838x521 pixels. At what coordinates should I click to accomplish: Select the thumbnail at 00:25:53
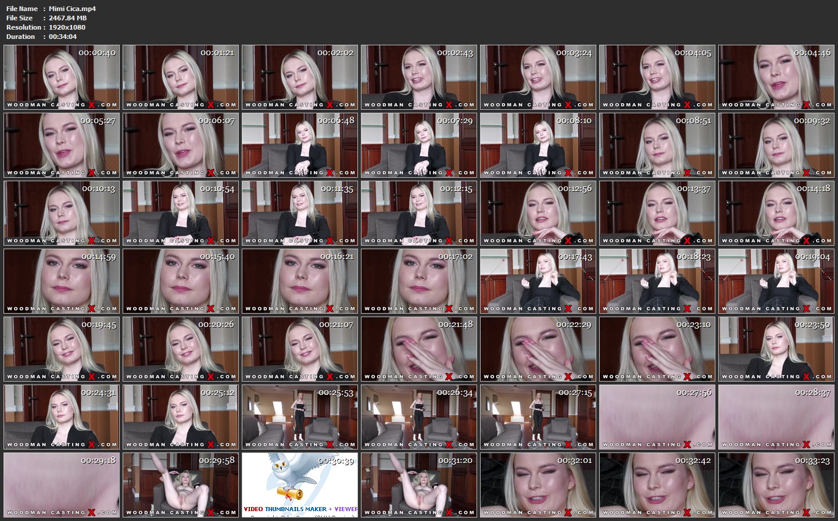[x=300, y=417]
